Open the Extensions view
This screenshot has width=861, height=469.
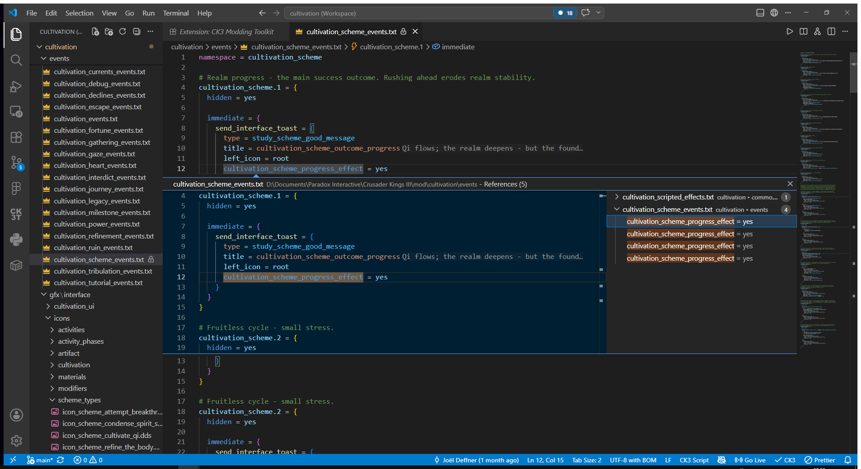[x=16, y=137]
